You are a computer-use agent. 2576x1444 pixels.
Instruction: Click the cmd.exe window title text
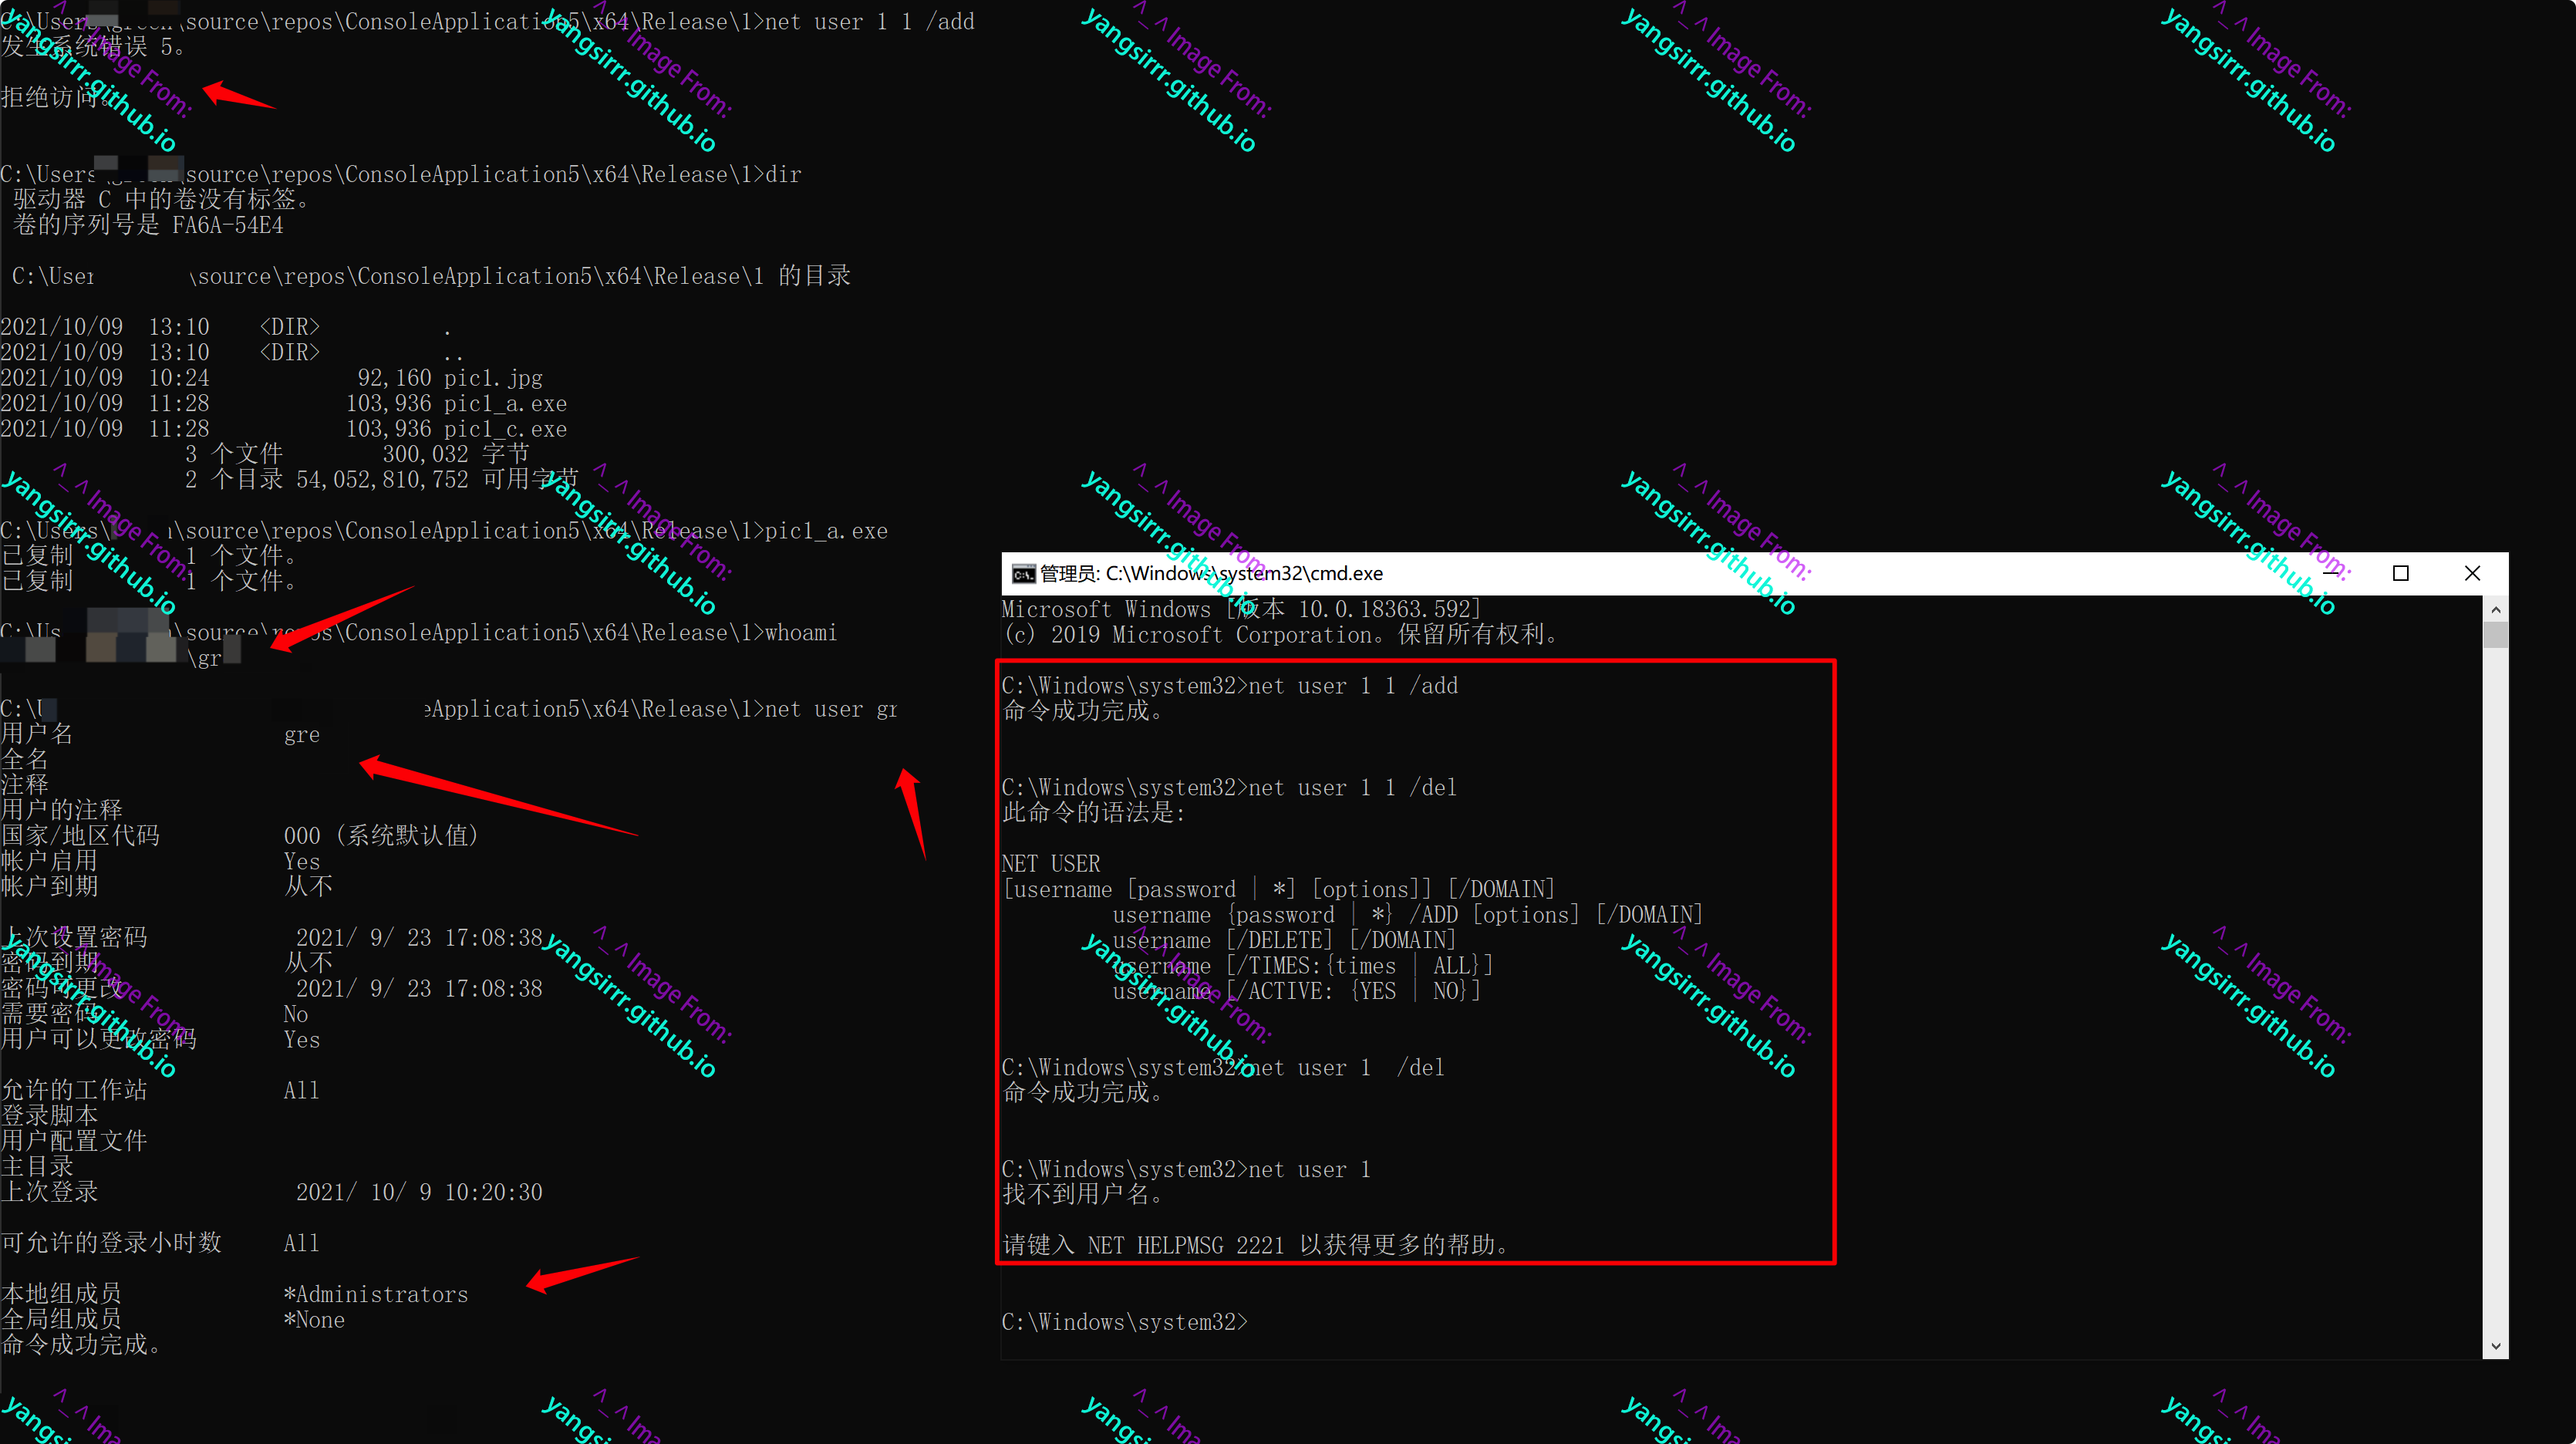(x=1212, y=573)
